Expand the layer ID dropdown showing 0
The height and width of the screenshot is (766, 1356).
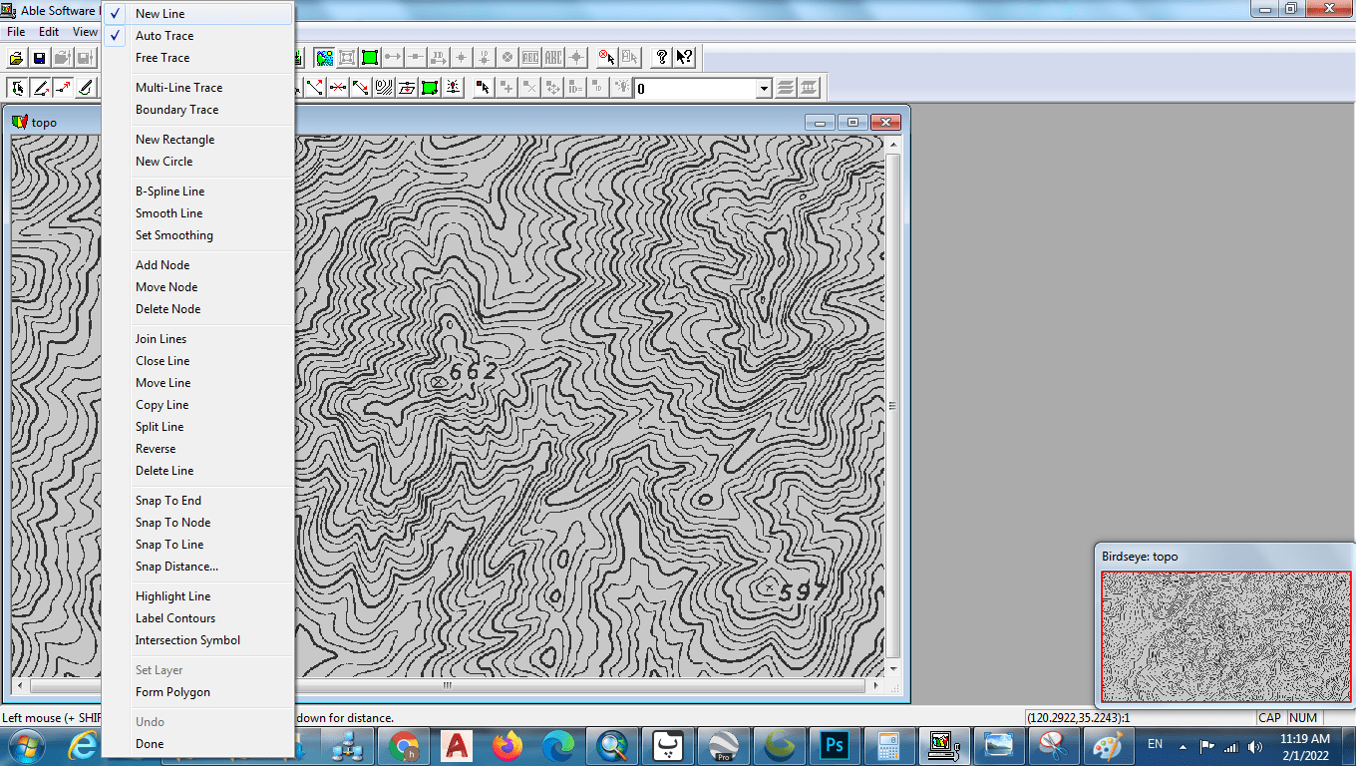[764, 89]
